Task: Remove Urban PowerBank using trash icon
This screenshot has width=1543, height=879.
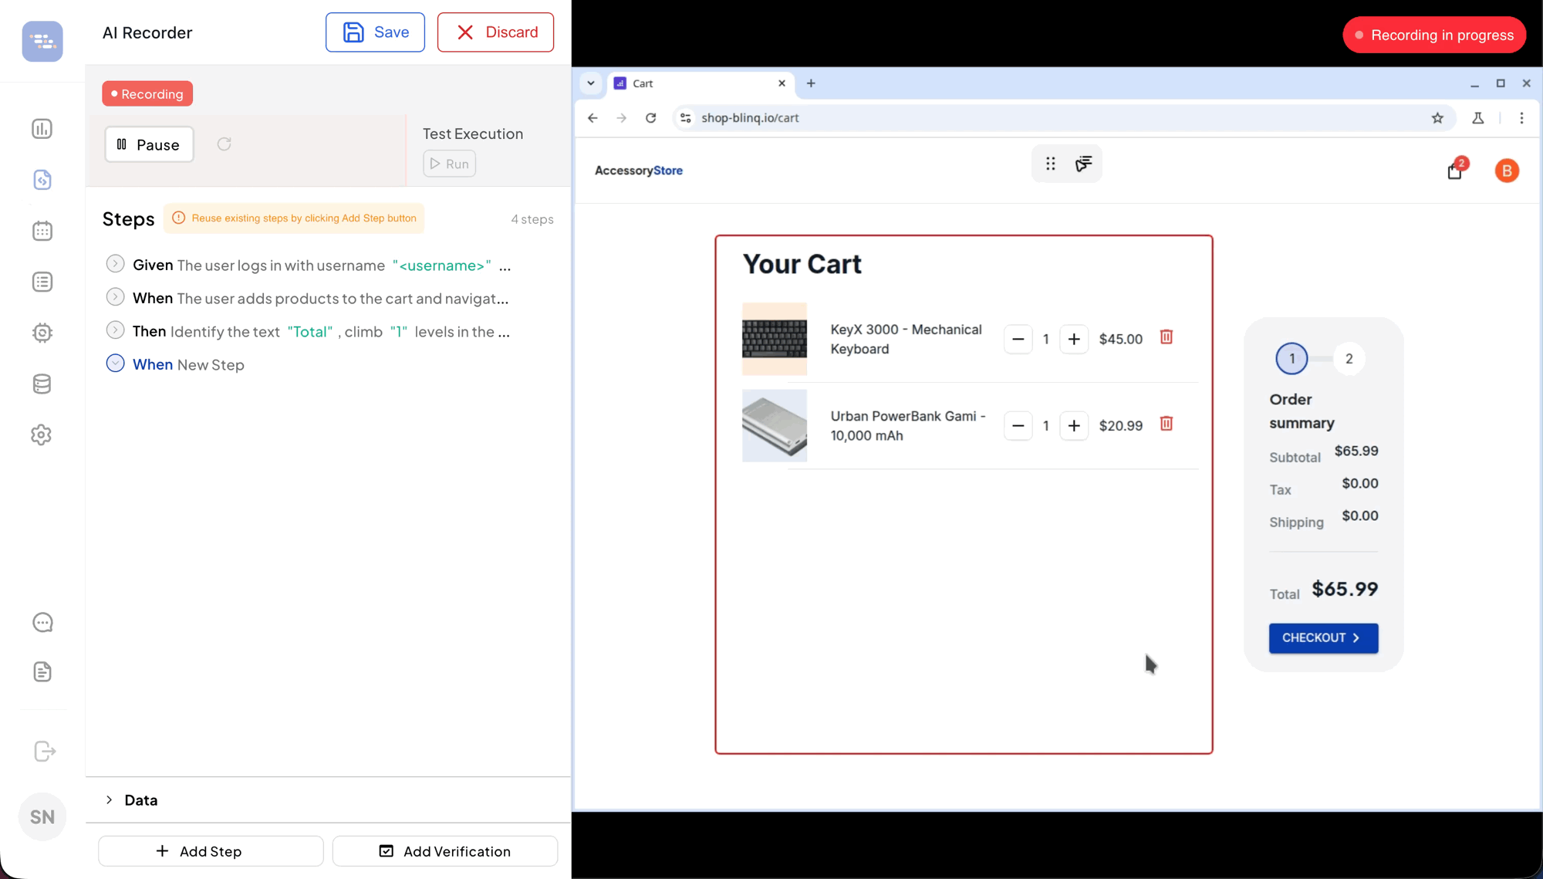Action: [1166, 424]
